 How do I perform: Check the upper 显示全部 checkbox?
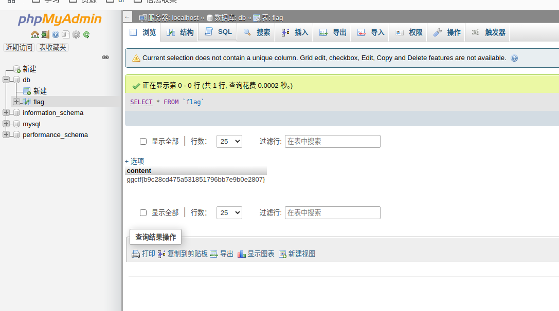(143, 142)
